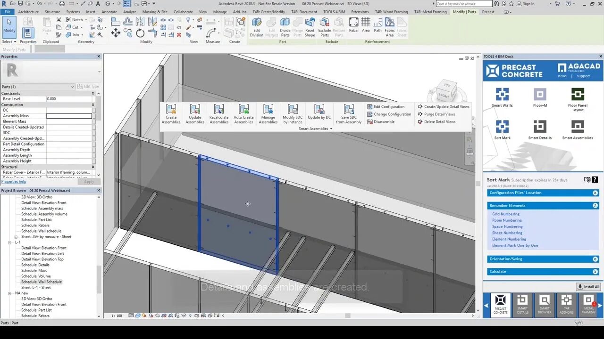Click the Fabric Area tool

pos(390,27)
